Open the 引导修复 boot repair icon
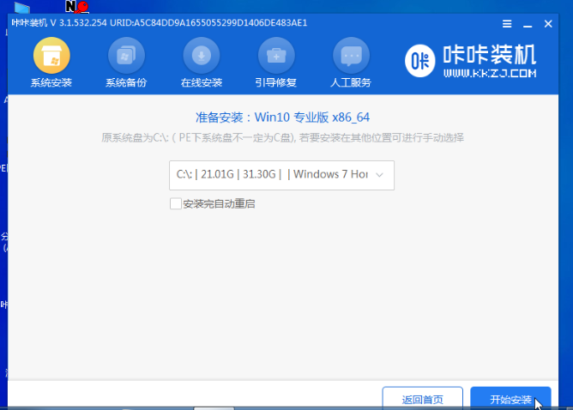 (x=276, y=57)
